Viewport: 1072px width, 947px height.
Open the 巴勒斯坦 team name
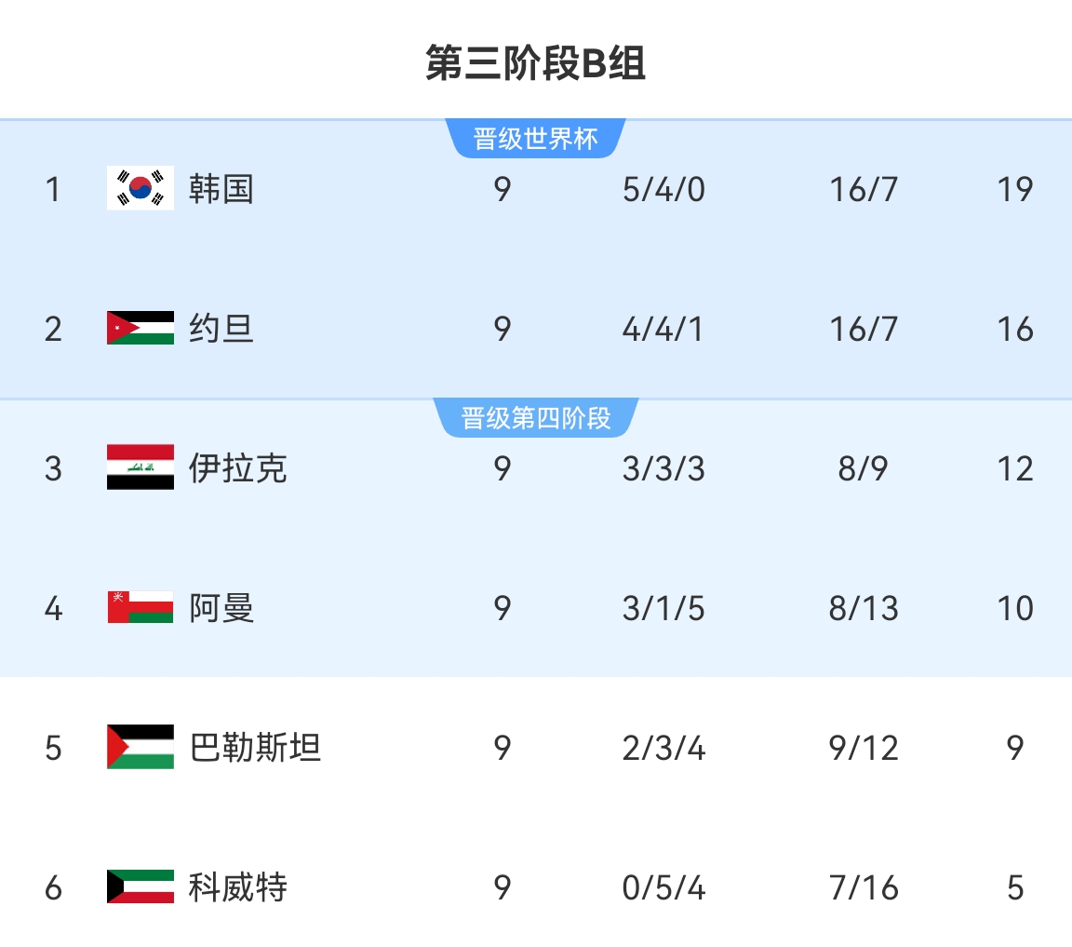click(255, 747)
